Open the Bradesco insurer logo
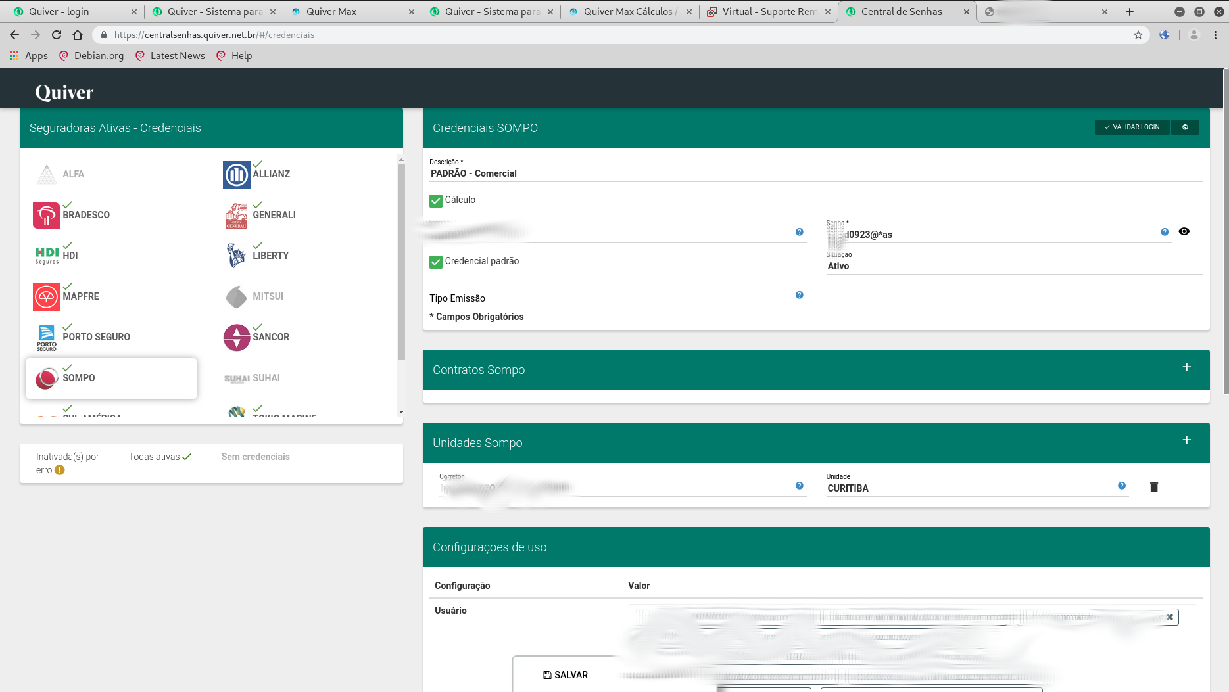 click(x=47, y=215)
